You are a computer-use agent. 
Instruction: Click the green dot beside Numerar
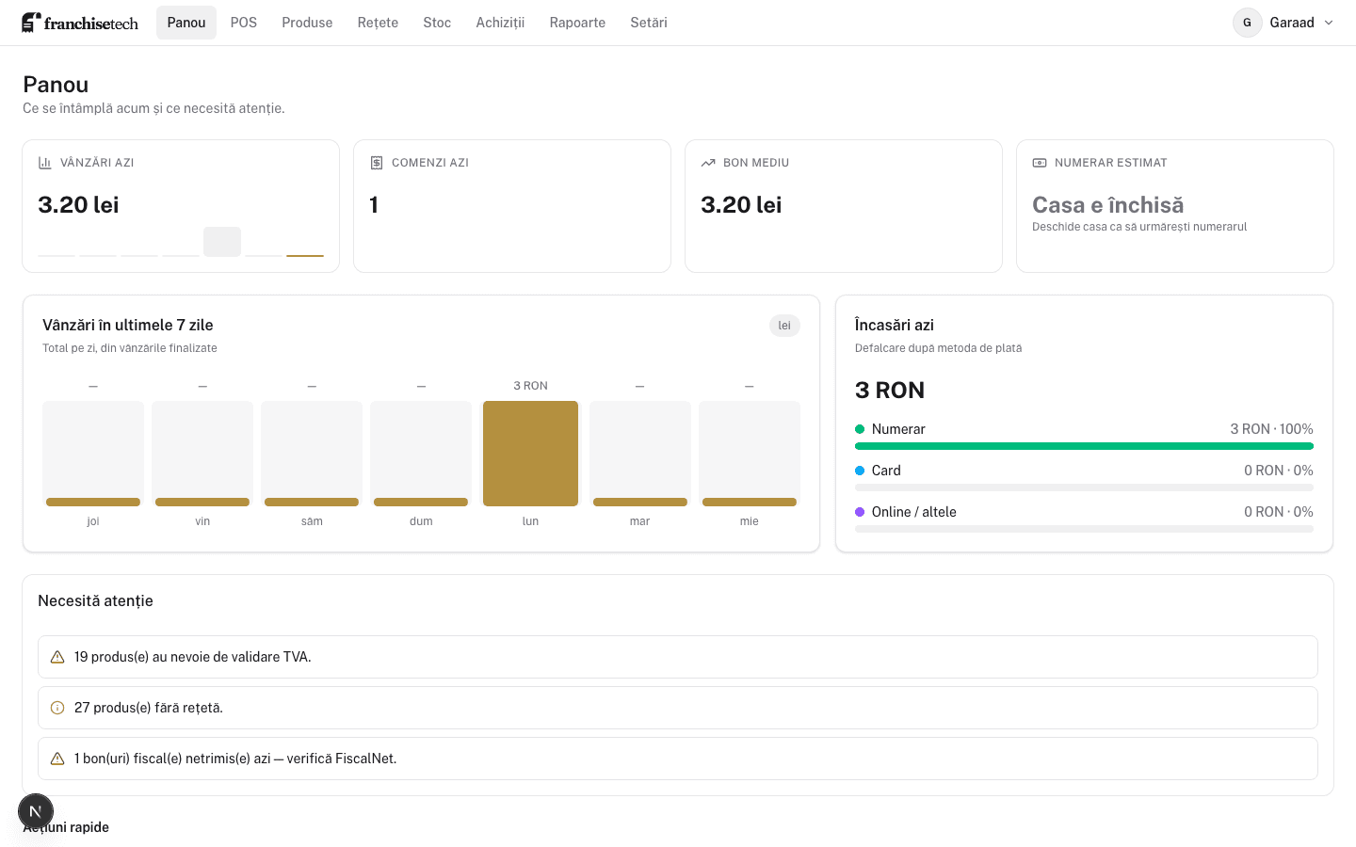[860, 429]
